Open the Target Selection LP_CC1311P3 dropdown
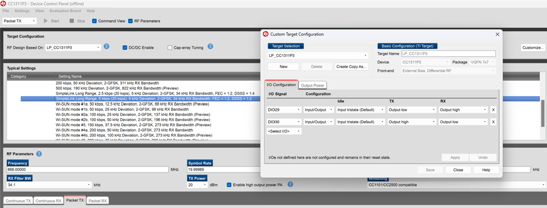 (x=318, y=56)
